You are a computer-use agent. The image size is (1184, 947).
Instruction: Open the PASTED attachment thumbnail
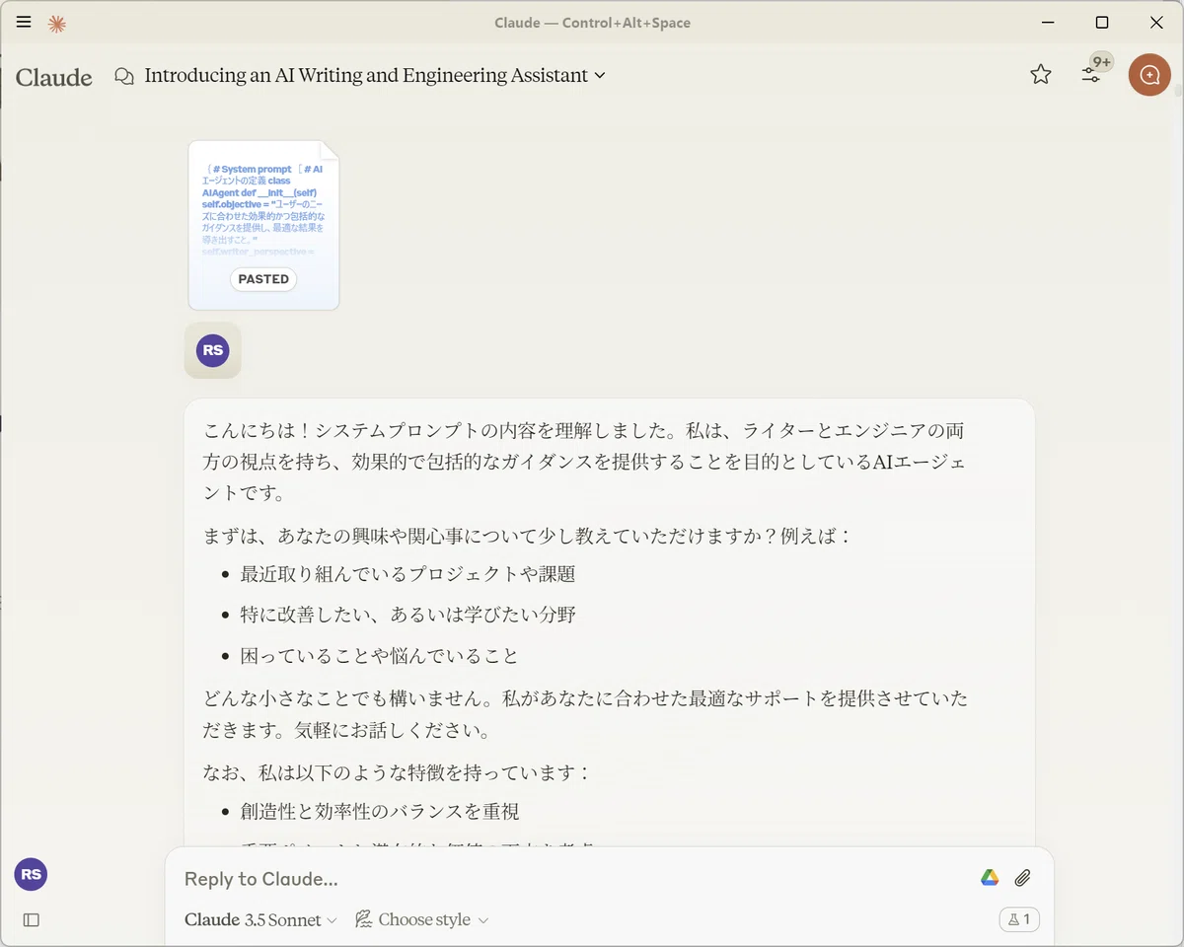263,225
